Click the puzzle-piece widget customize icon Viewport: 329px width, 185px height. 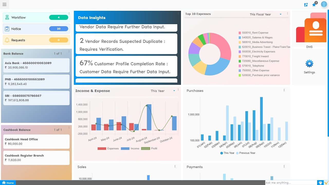click(306, 5)
